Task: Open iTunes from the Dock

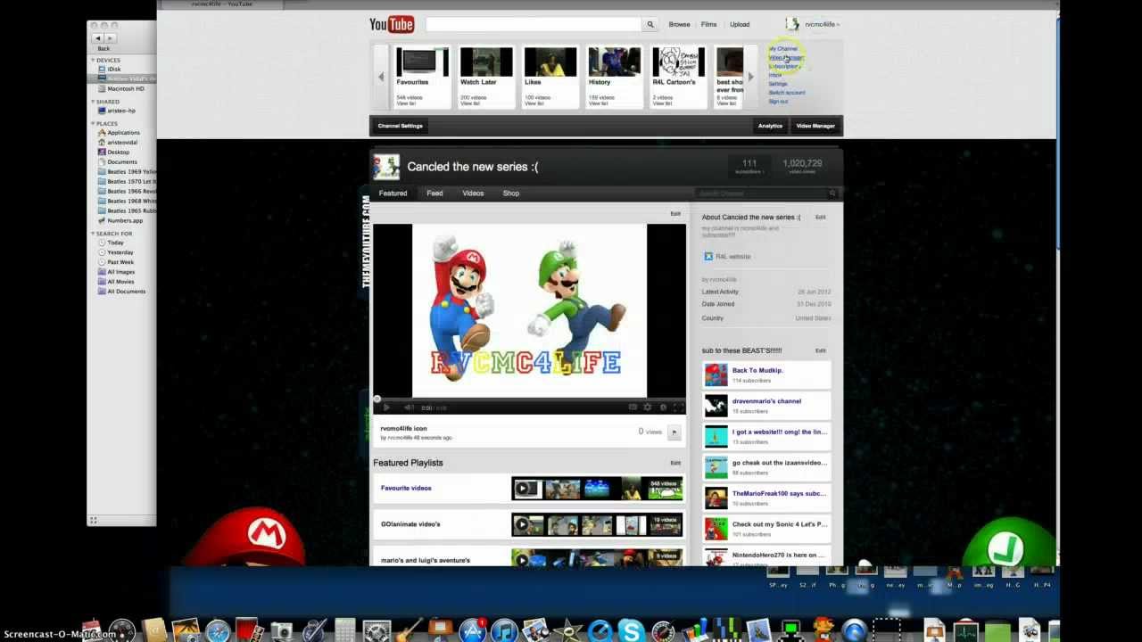Action: (504, 631)
